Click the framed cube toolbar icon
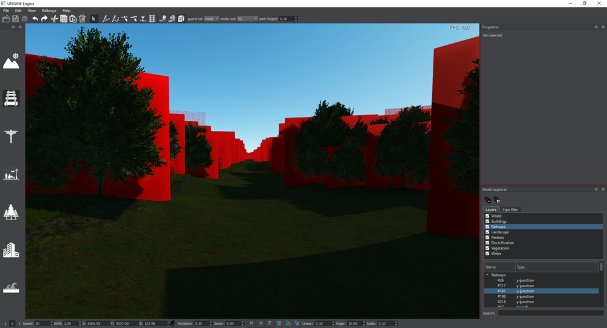This screenshot has height=328, width=607. pos(181,19)
